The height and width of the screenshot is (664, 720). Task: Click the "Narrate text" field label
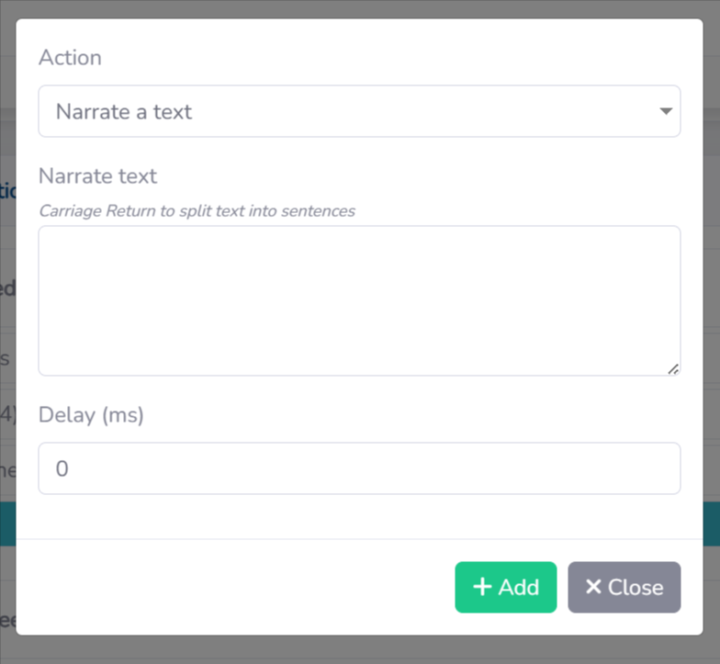click(x=97, y=175)
